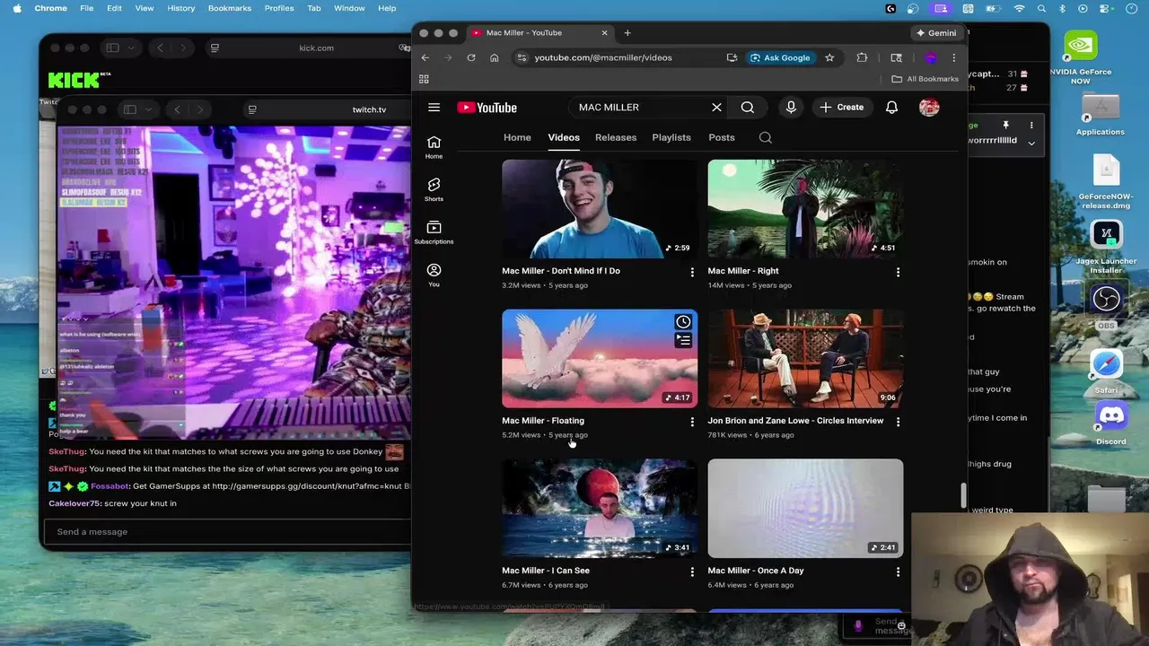Image resolution: width=1149 pixels, height=646 pixels.
Task: Open the History menu in menu bar
Action: click(x=180, y=8)
